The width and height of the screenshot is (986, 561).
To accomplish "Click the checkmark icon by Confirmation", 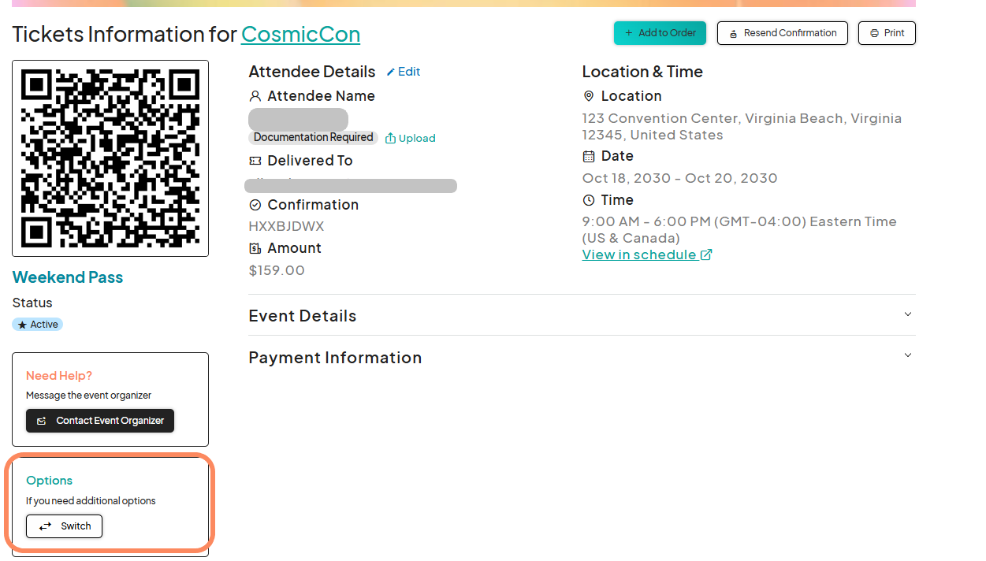I will (x=255, y=205).
